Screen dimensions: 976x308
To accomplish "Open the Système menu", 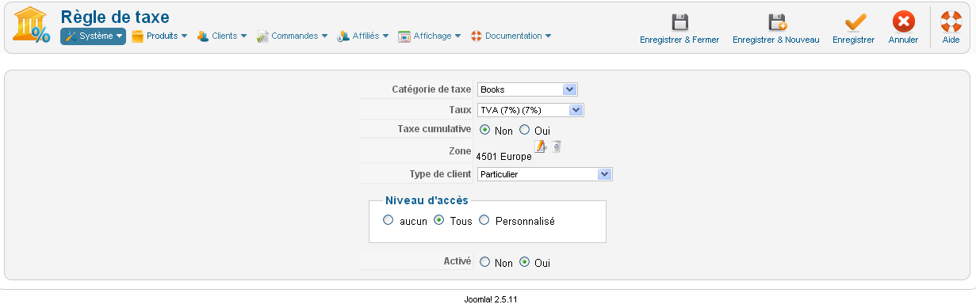I will [x=93, y=36].
